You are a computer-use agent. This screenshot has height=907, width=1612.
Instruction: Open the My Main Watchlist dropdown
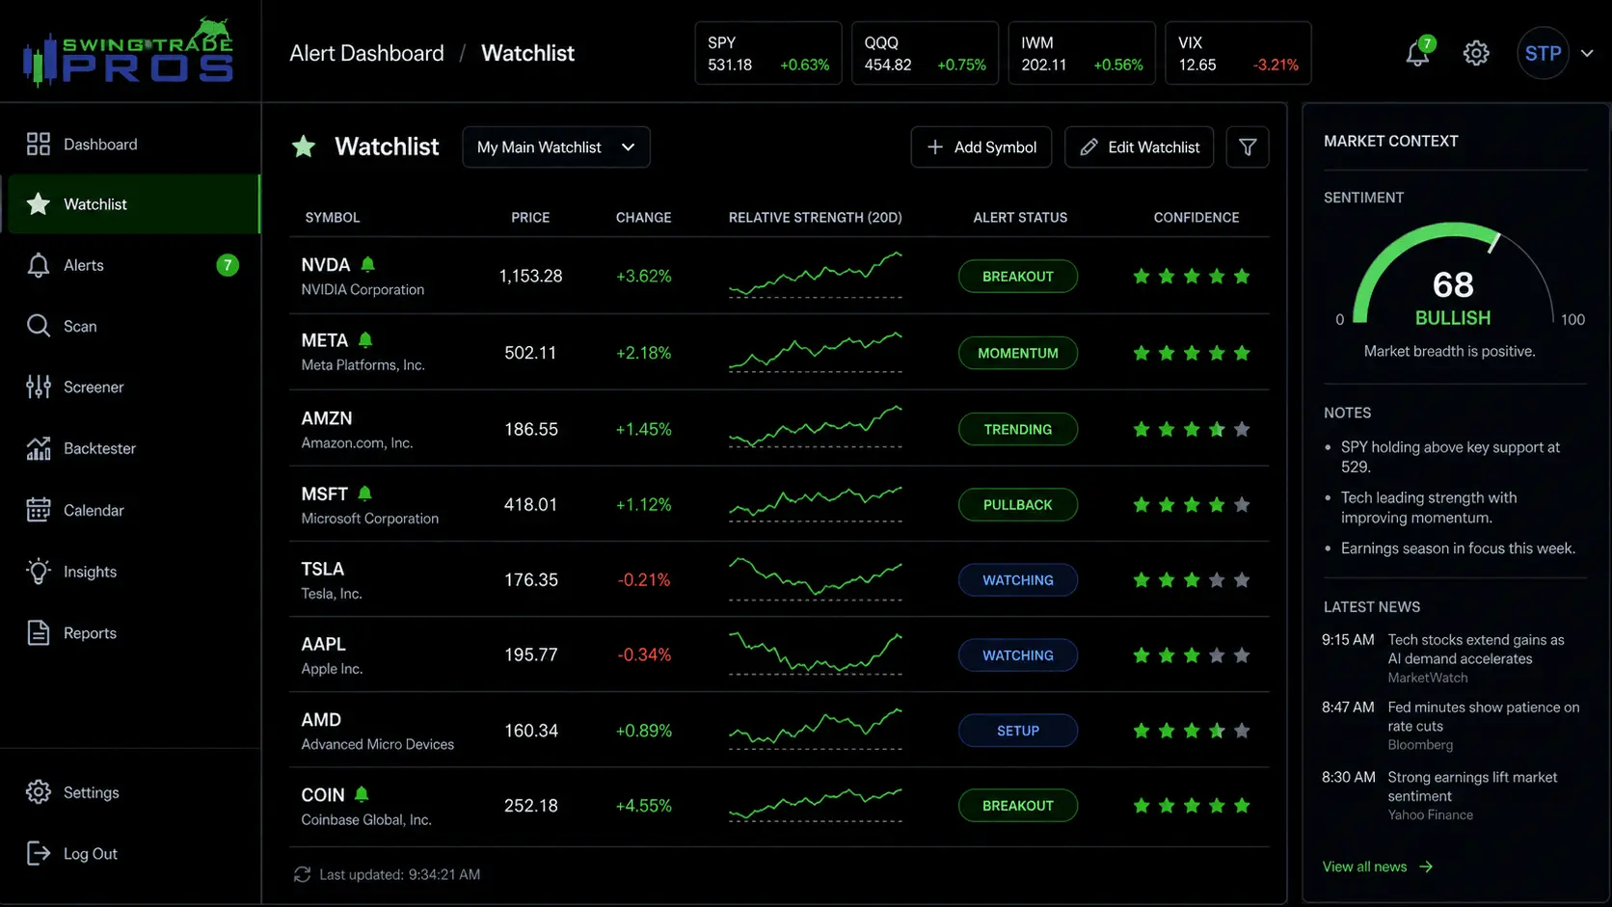click(556, 147)
